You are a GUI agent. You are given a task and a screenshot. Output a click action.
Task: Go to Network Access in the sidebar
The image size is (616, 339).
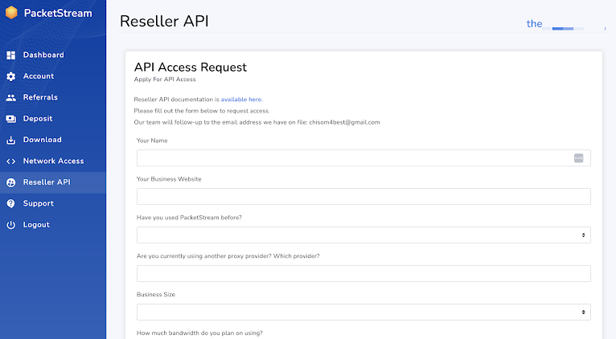coord(53,161)
